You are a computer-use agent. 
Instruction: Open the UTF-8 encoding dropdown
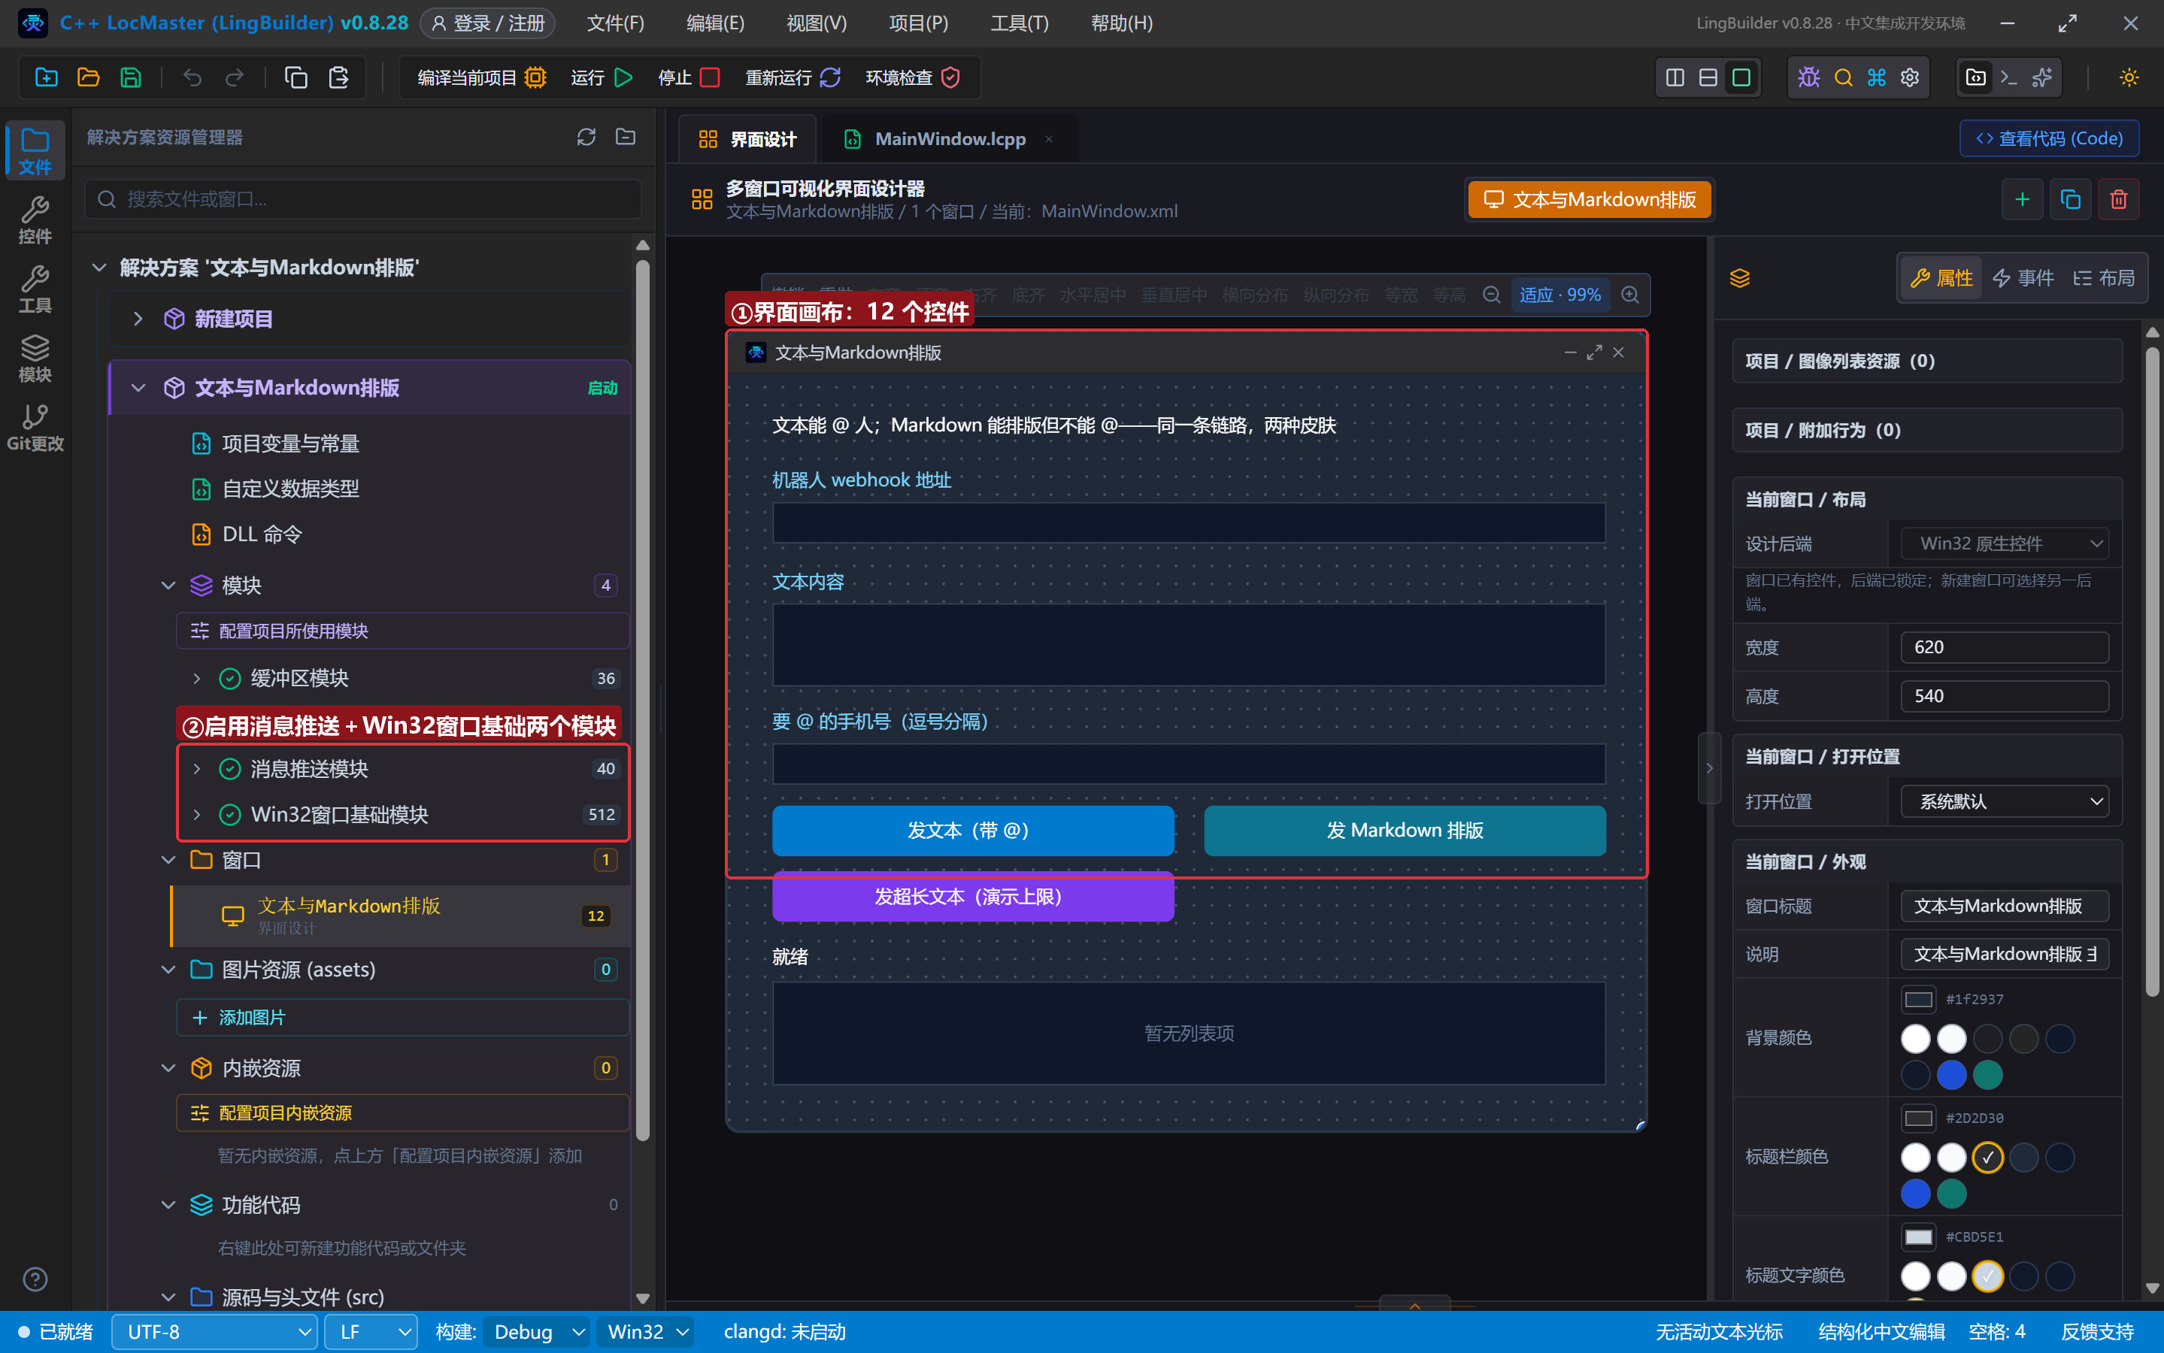[215, 1331]
